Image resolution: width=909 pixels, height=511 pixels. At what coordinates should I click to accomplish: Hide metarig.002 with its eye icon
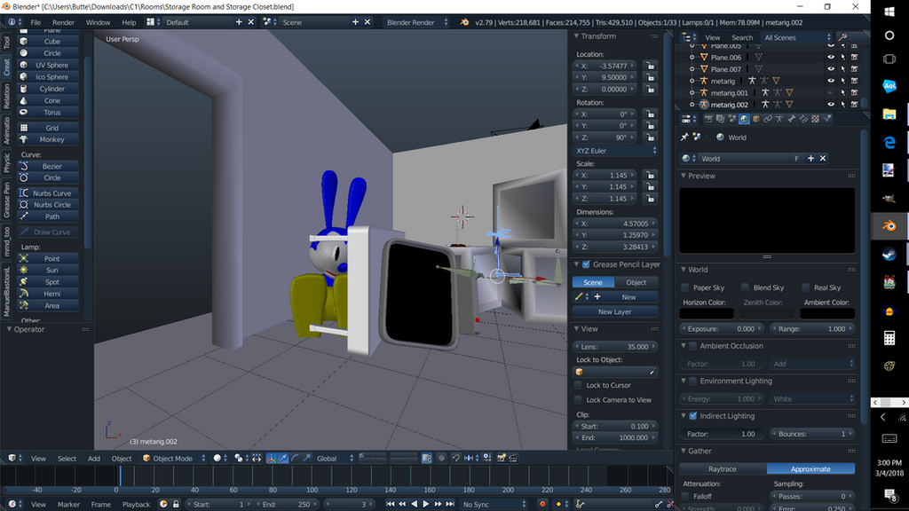[831, 105]
